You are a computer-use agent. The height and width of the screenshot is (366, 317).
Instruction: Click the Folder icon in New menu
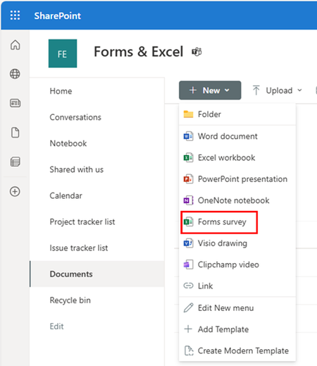point(188,114)
